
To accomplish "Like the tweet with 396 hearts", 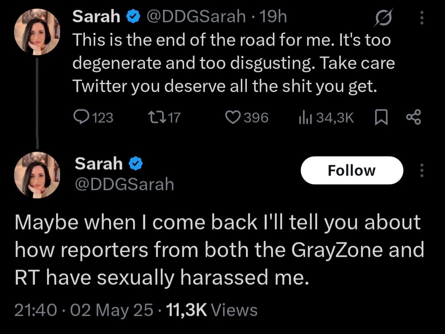I will pos(232,117).
